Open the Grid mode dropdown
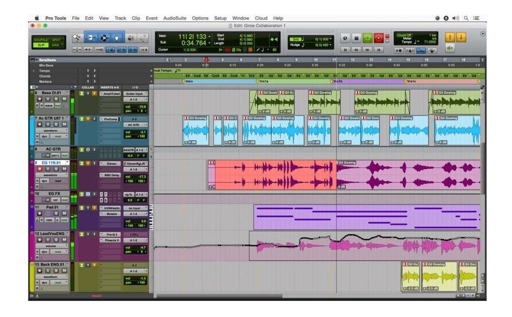 point(62,43)
